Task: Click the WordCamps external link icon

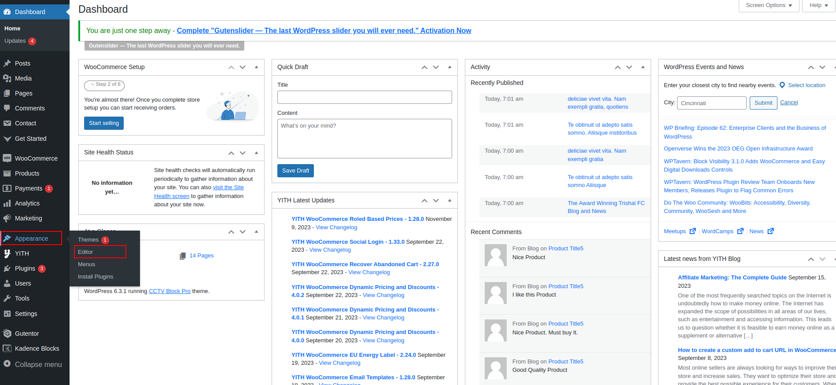Action: coord(740,231)
